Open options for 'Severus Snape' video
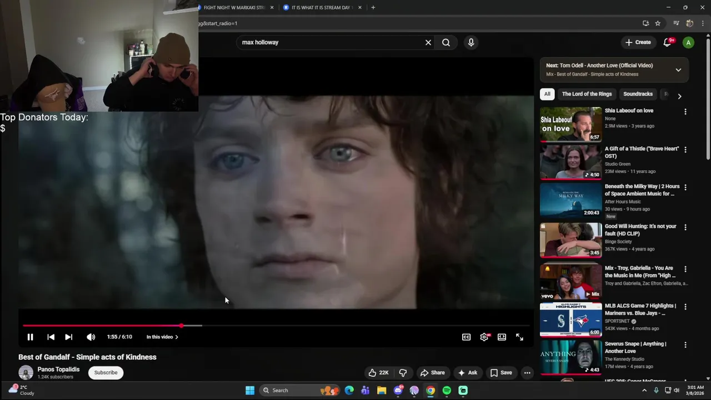Viewport: 711px width, 400px height. click(685, 344)
